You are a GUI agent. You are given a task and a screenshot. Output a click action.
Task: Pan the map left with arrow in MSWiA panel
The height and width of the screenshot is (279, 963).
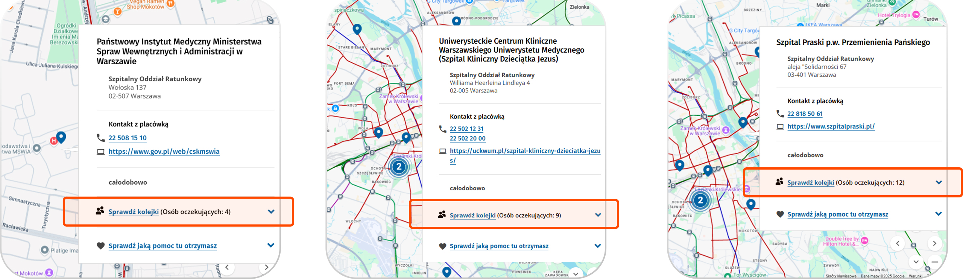227,267
